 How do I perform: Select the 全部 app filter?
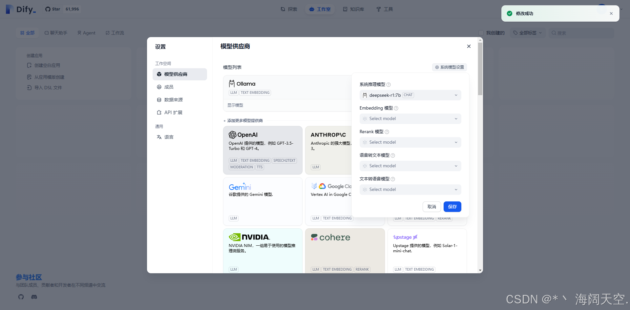pos(27,33)
